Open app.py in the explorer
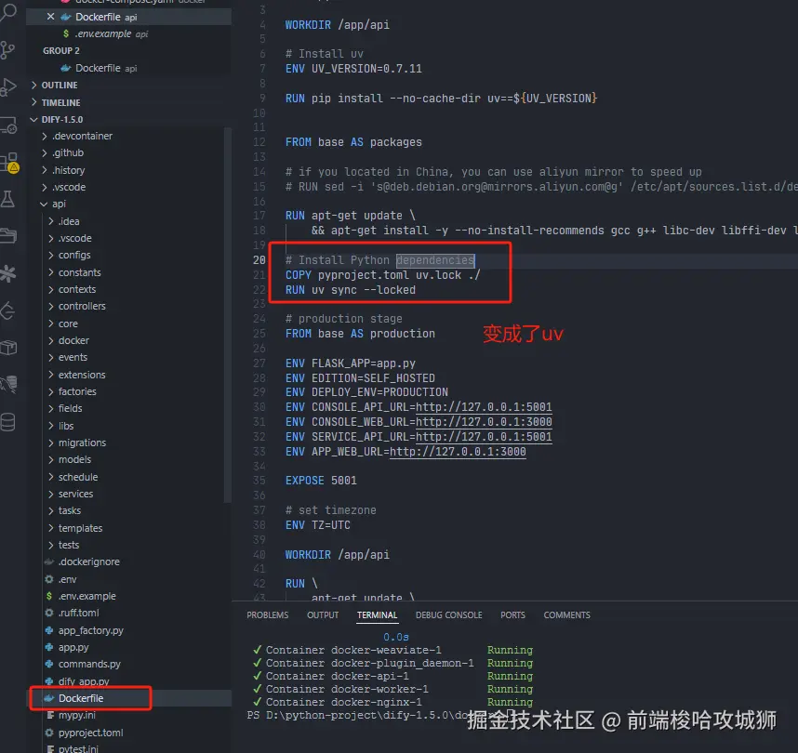Image resolution: width=798 pixels, height=753 pixels. click(x=73, y=647)
